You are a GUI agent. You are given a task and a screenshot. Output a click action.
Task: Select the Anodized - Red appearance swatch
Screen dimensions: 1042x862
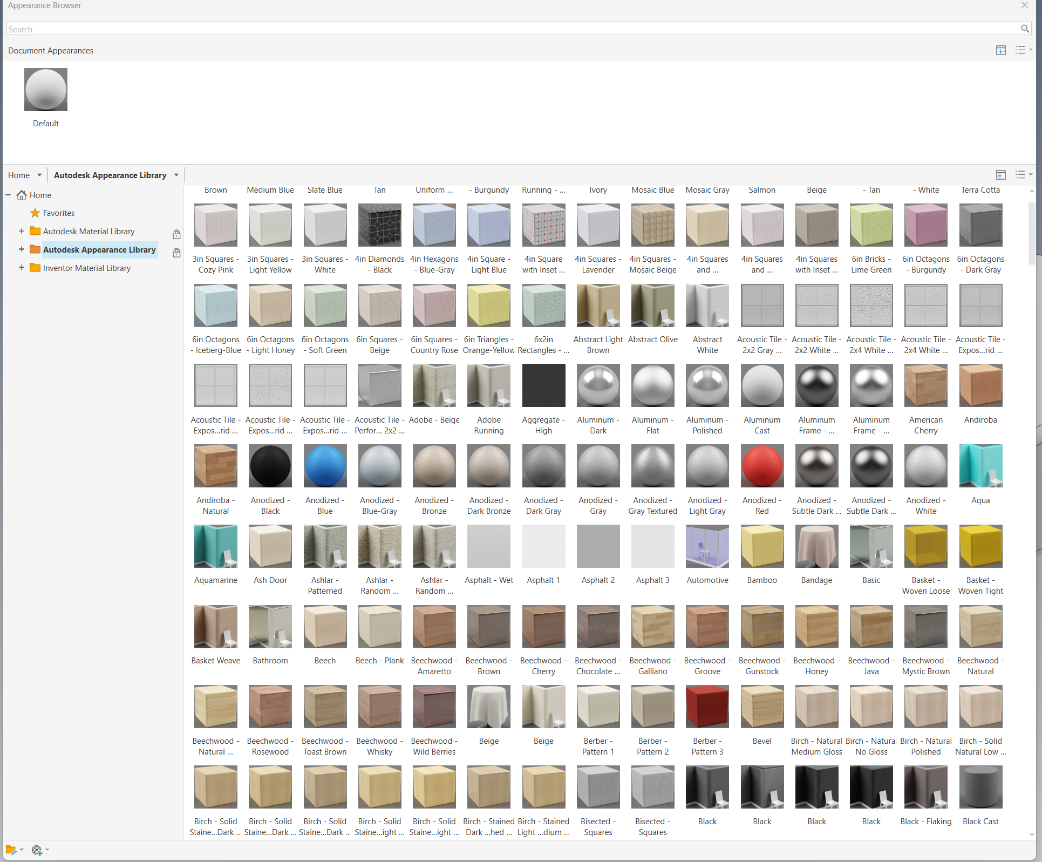[x=761, y=466]
